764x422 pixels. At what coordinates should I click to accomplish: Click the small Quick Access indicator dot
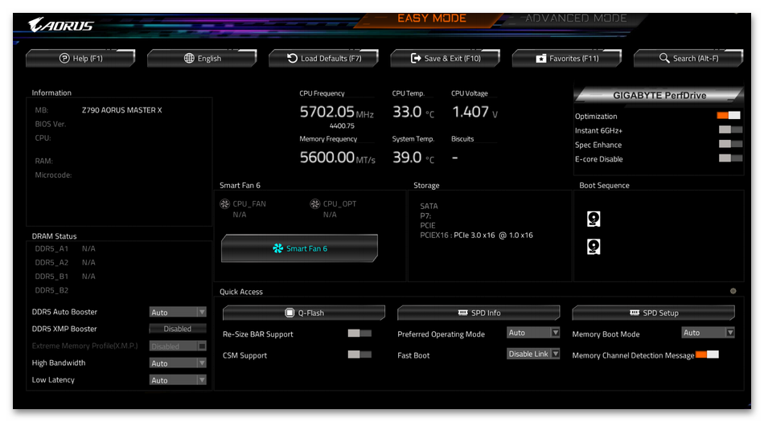coord(733,291)
